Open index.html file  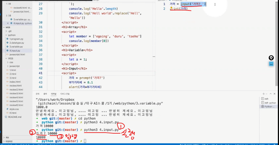tap(15, 82)
